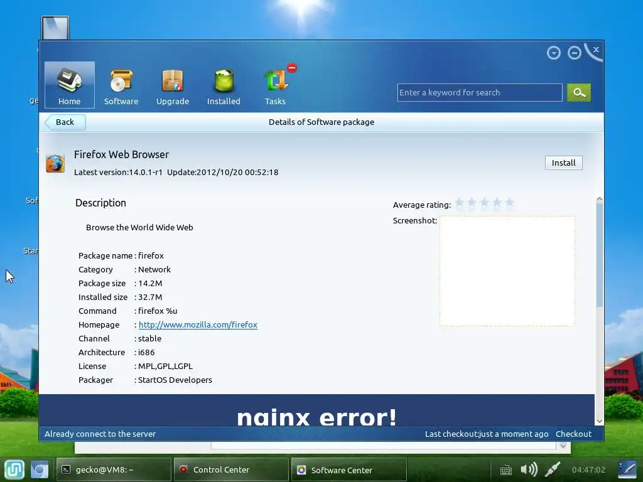This screenshot has width=643, height=482.
Task: Click the Firefox Web Browser title
Action: click(121, 154)
